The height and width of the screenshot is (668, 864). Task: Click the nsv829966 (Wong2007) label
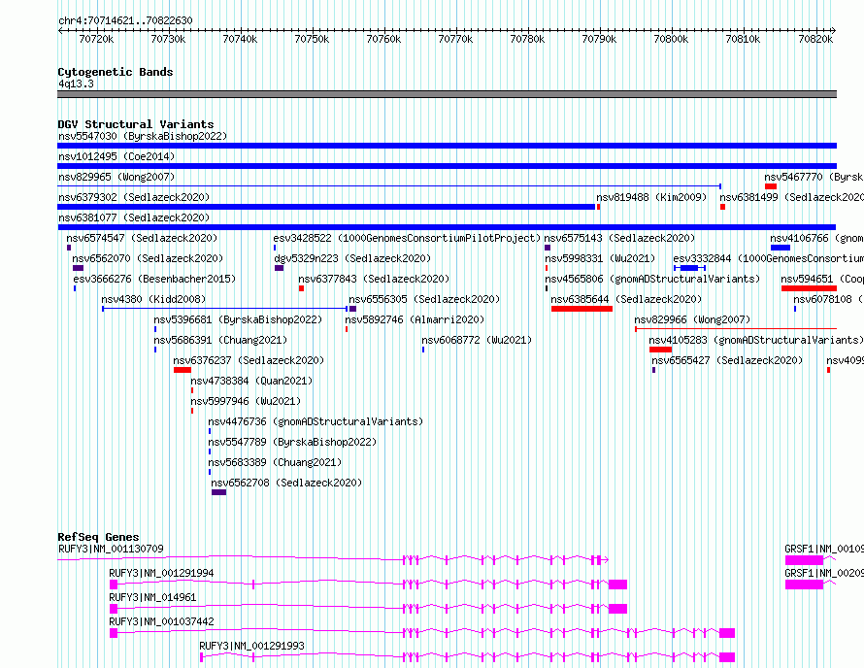coord(692,319)
